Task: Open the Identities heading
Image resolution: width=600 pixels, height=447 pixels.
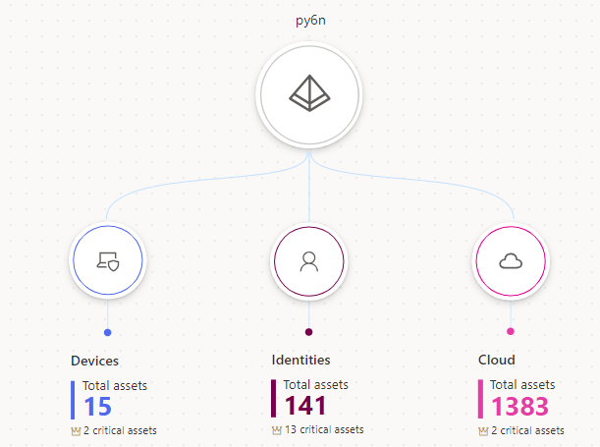Action: tap(300, 361)
